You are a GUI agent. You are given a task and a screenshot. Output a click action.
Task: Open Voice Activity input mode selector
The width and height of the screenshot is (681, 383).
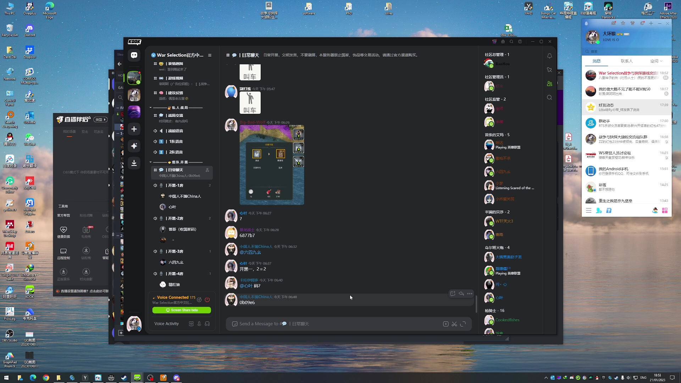pyautogui.click(x=167, y=324)
